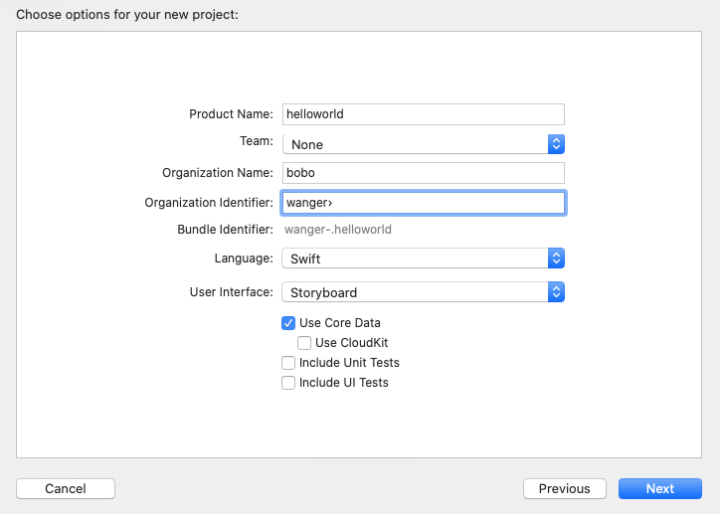Click the Organization Name field
Screen dimensions: 720x514
[423, 173]
